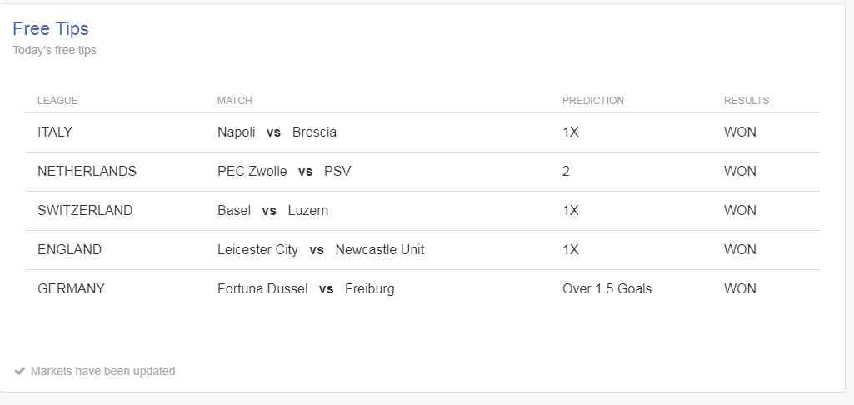This screenshot has width=854, height=405.
Task: Click the ENGLAND league label
Action: (x=70, y=250)
